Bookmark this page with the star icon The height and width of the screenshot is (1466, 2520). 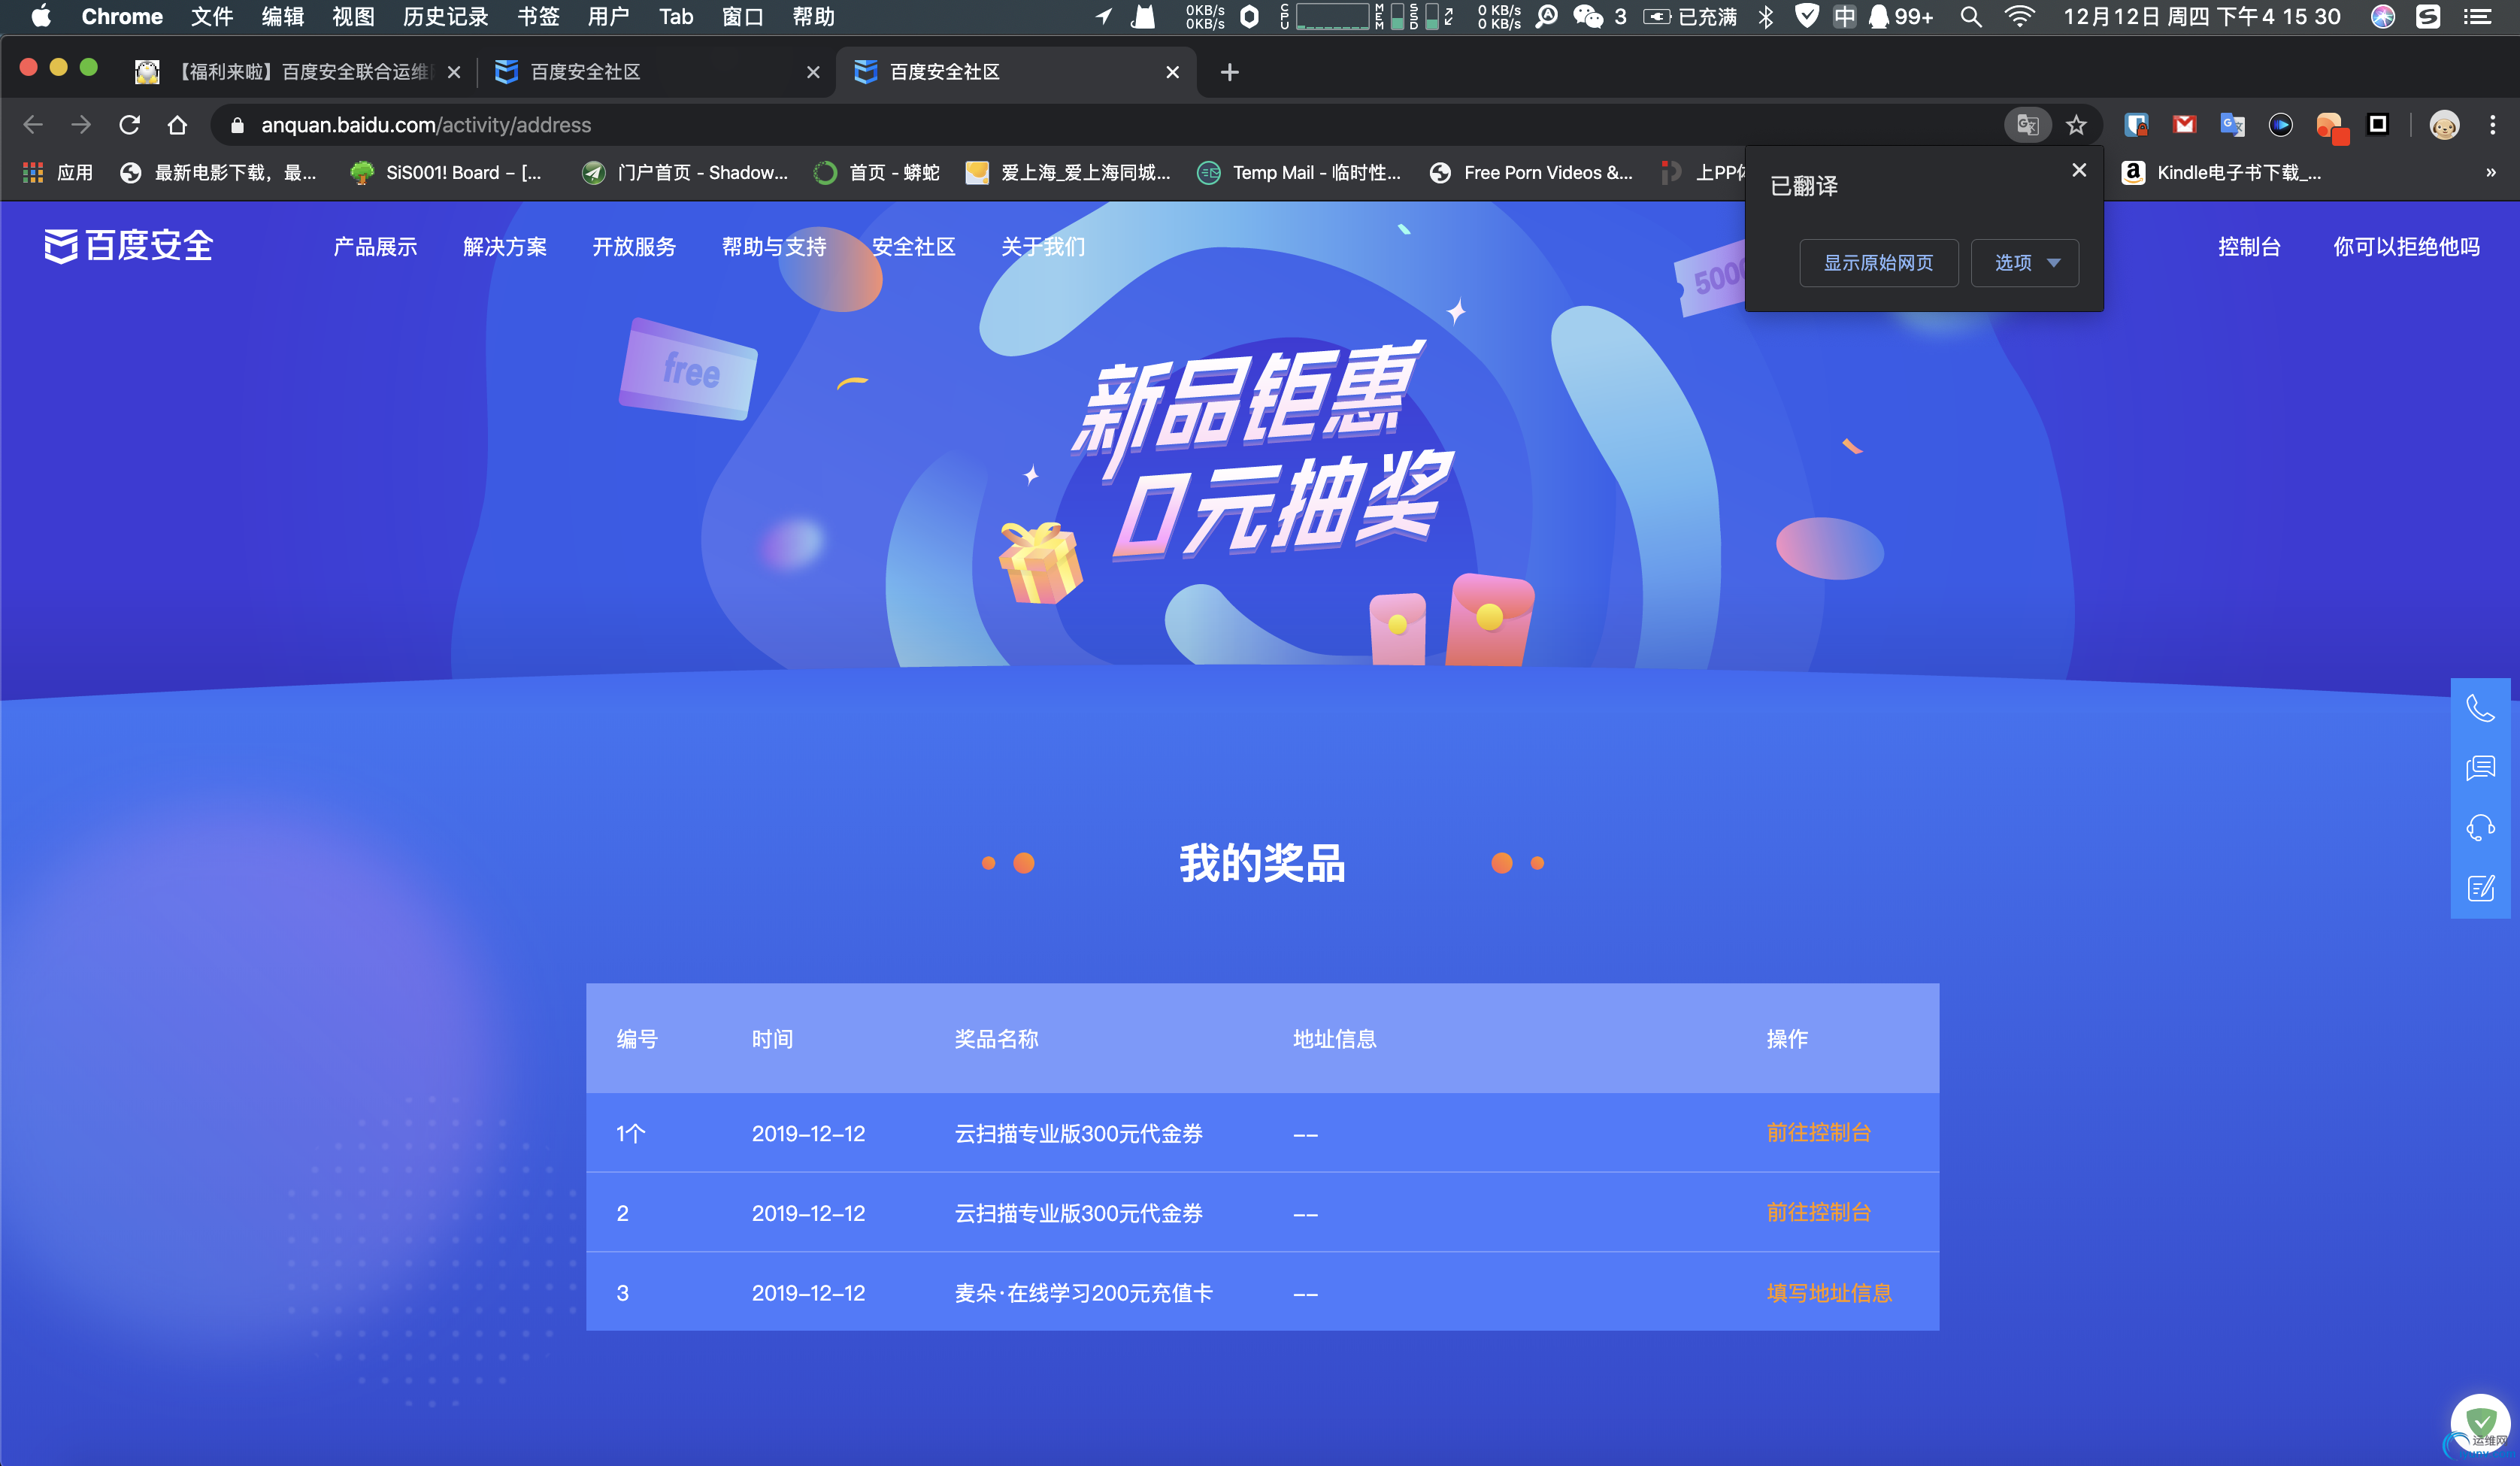tap(2076, 125)
